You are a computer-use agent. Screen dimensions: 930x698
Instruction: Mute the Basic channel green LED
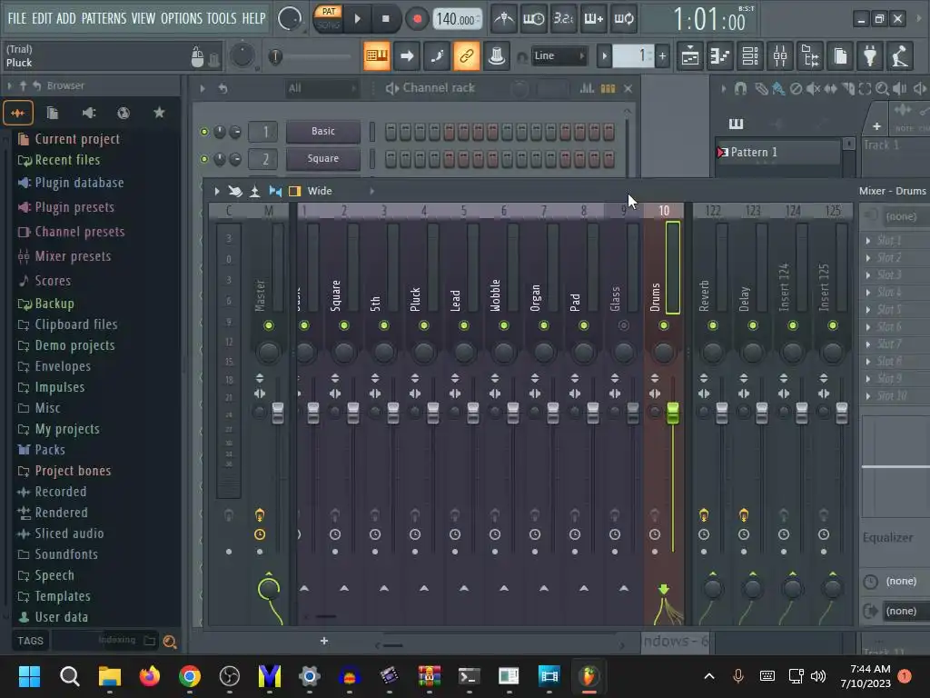(204, 132)
